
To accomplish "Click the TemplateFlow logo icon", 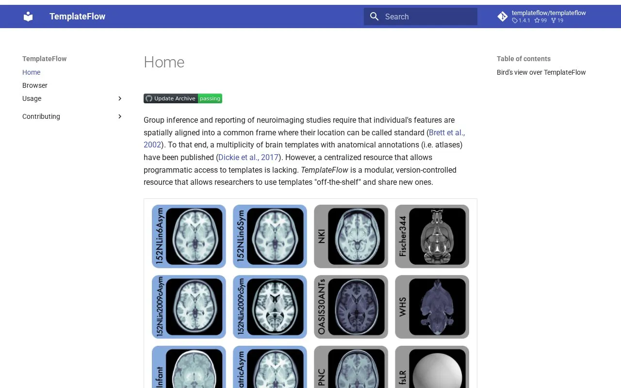I will click(28, 16).
